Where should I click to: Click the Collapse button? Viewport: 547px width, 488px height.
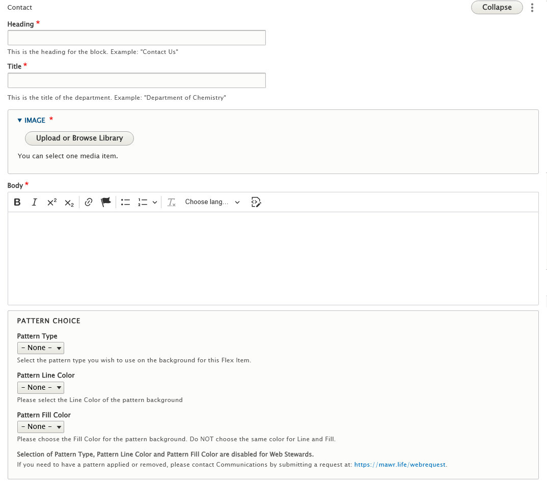(x=497, y=7)
